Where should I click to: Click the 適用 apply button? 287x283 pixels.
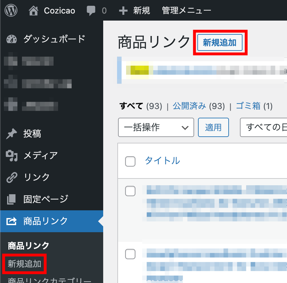tap(213, 127)
